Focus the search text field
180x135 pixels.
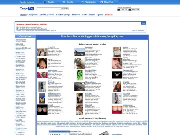49,9
